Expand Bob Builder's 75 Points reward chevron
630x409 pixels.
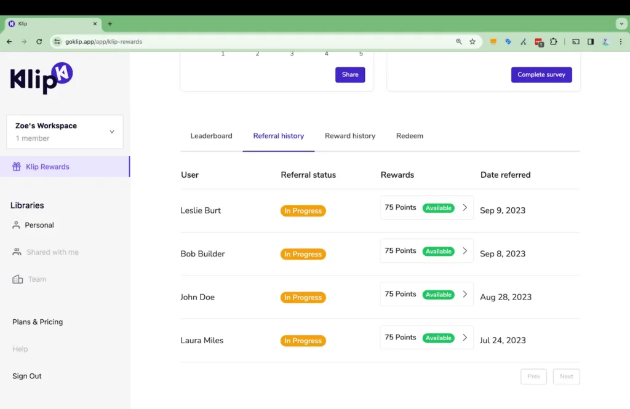(465, 251)
